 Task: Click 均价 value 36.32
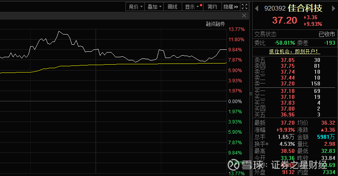[x=328, y=123]
